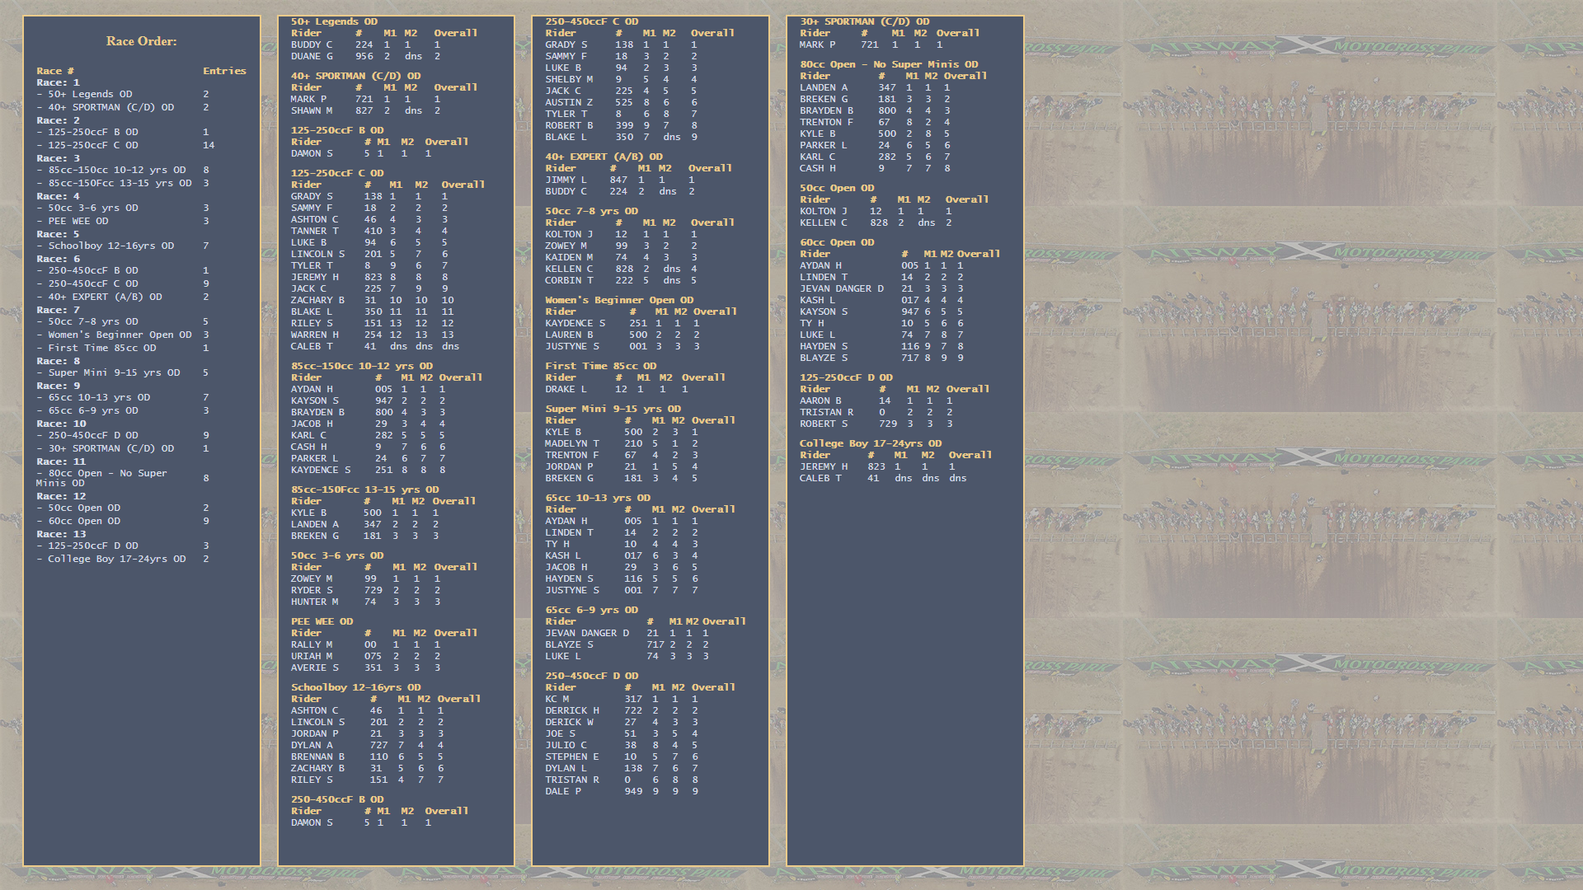The height and width of the screenshot is (890, 1583).
Task: Click the "50cc 7-8 yrs OD" results heading
Action: (x=592, y=211)
